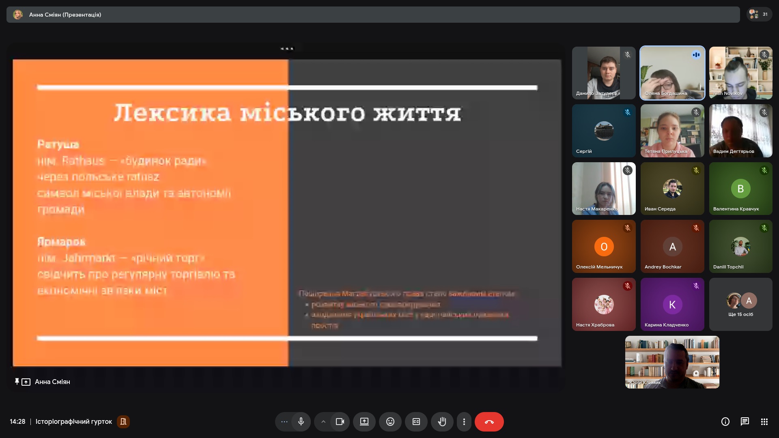
Task: Open the meeting details info icon
Action: 725,422
